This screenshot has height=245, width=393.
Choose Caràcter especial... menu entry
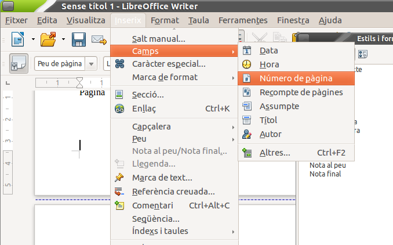pos(174,64)
